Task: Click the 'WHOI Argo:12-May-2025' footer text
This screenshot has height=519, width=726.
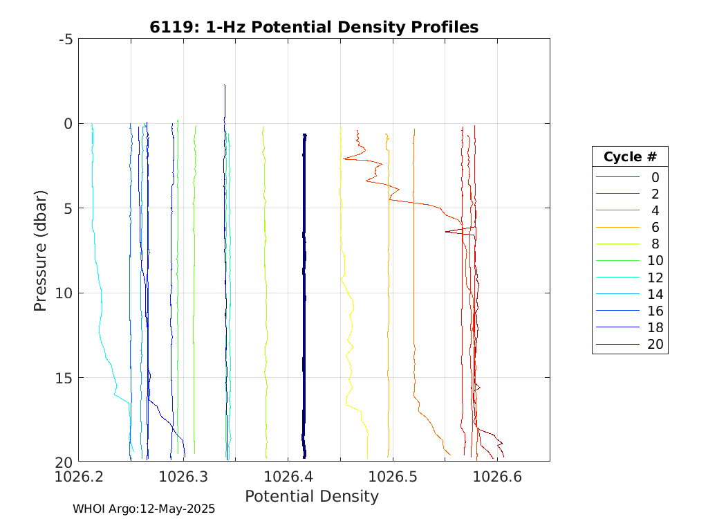Action: pyautogui.click(x=144, y=509)
